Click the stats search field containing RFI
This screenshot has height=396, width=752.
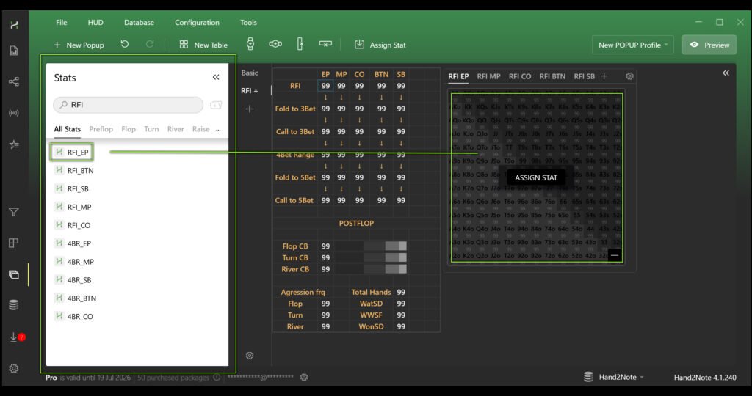coord(129,105)
